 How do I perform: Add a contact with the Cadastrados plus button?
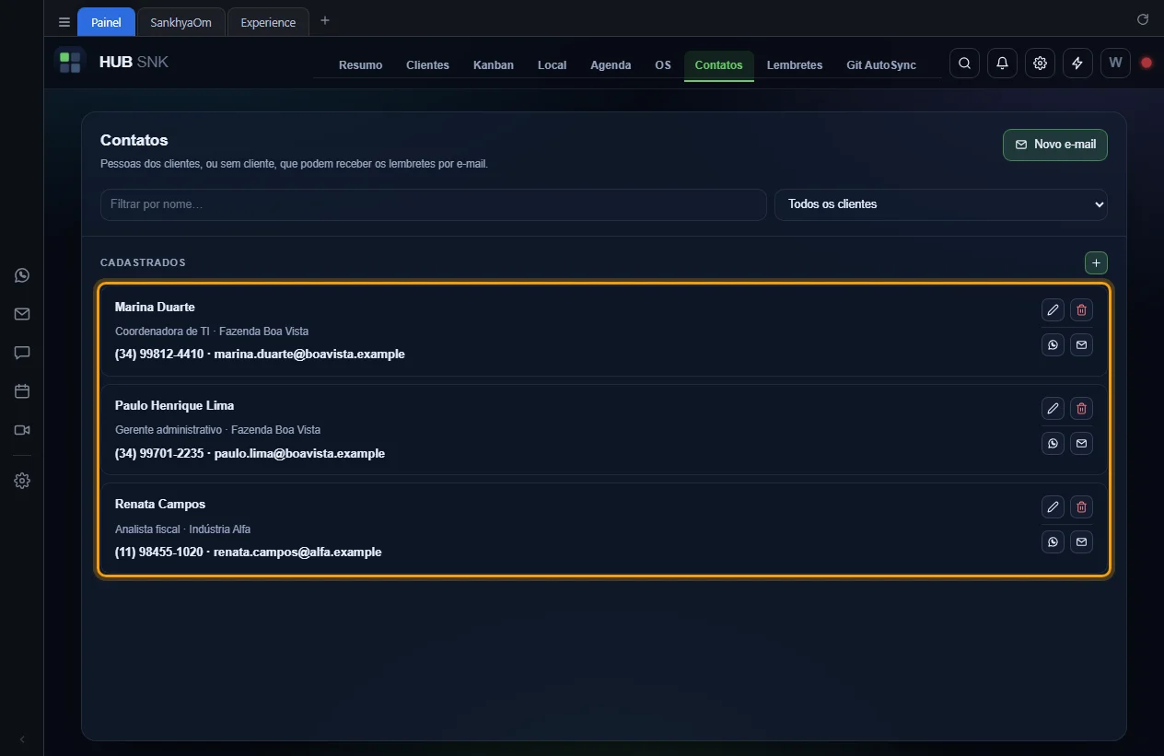1096,263
